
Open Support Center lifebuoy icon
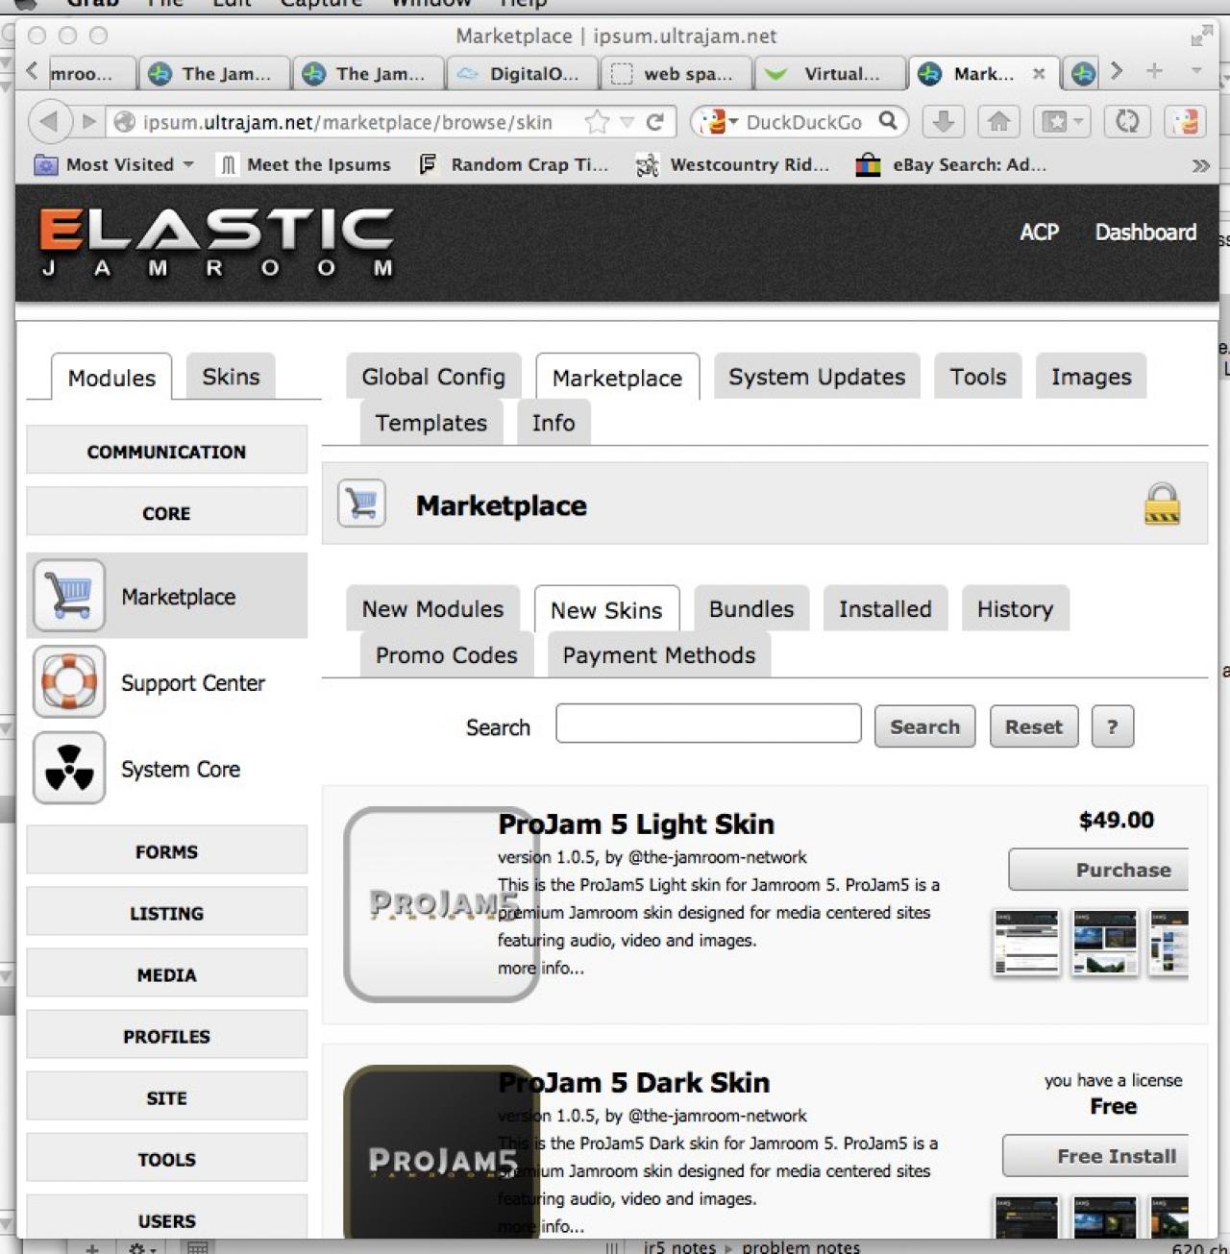68,682
